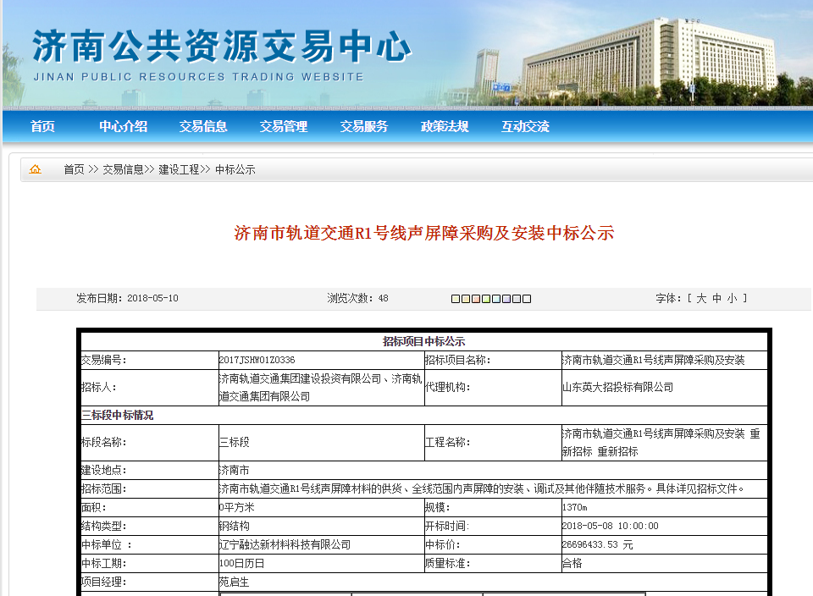Pick the peach-pink background swatch
Image resolution: width=813 pixels, height=596 pixels.
coord(475,299)
